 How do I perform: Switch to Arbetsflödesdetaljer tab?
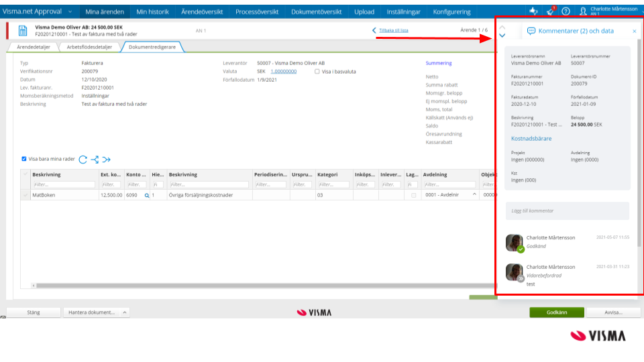click(x=89, y=47)
